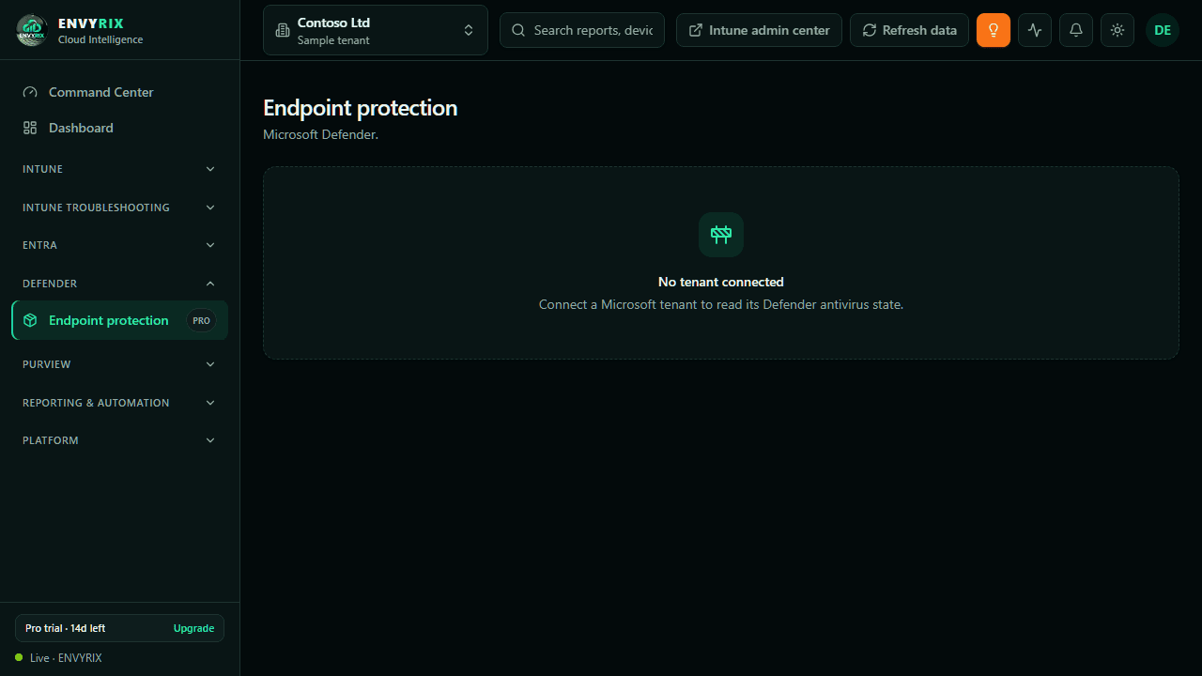This screenshot has width=1202, height=676.
Task: Select Endpoint protection menu item
Action: tap(120, 320)
